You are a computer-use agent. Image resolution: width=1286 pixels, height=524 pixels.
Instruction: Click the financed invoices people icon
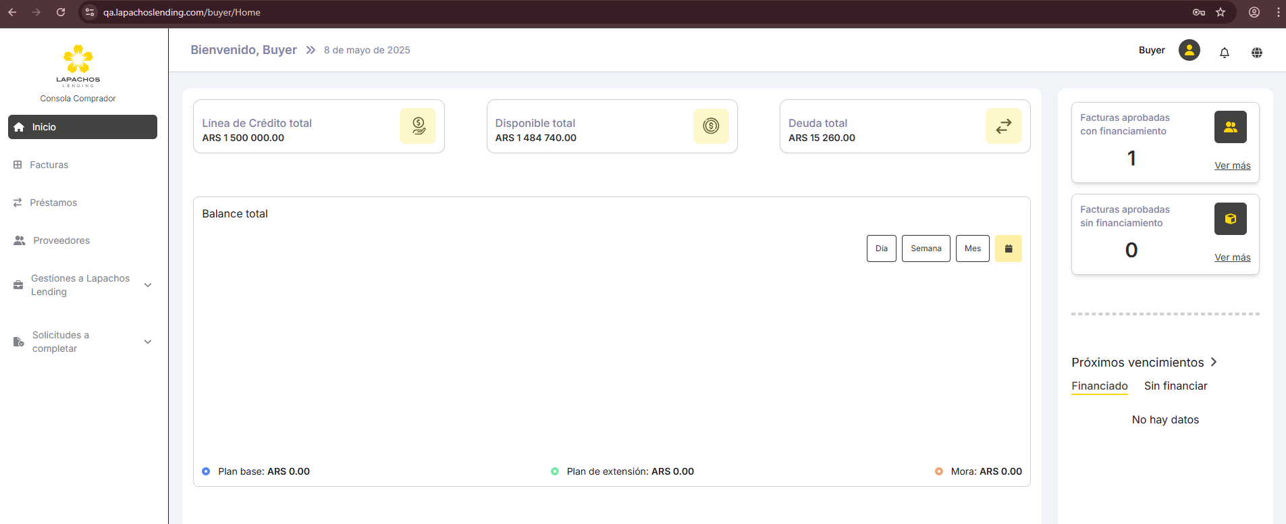tap(1230, 127)
